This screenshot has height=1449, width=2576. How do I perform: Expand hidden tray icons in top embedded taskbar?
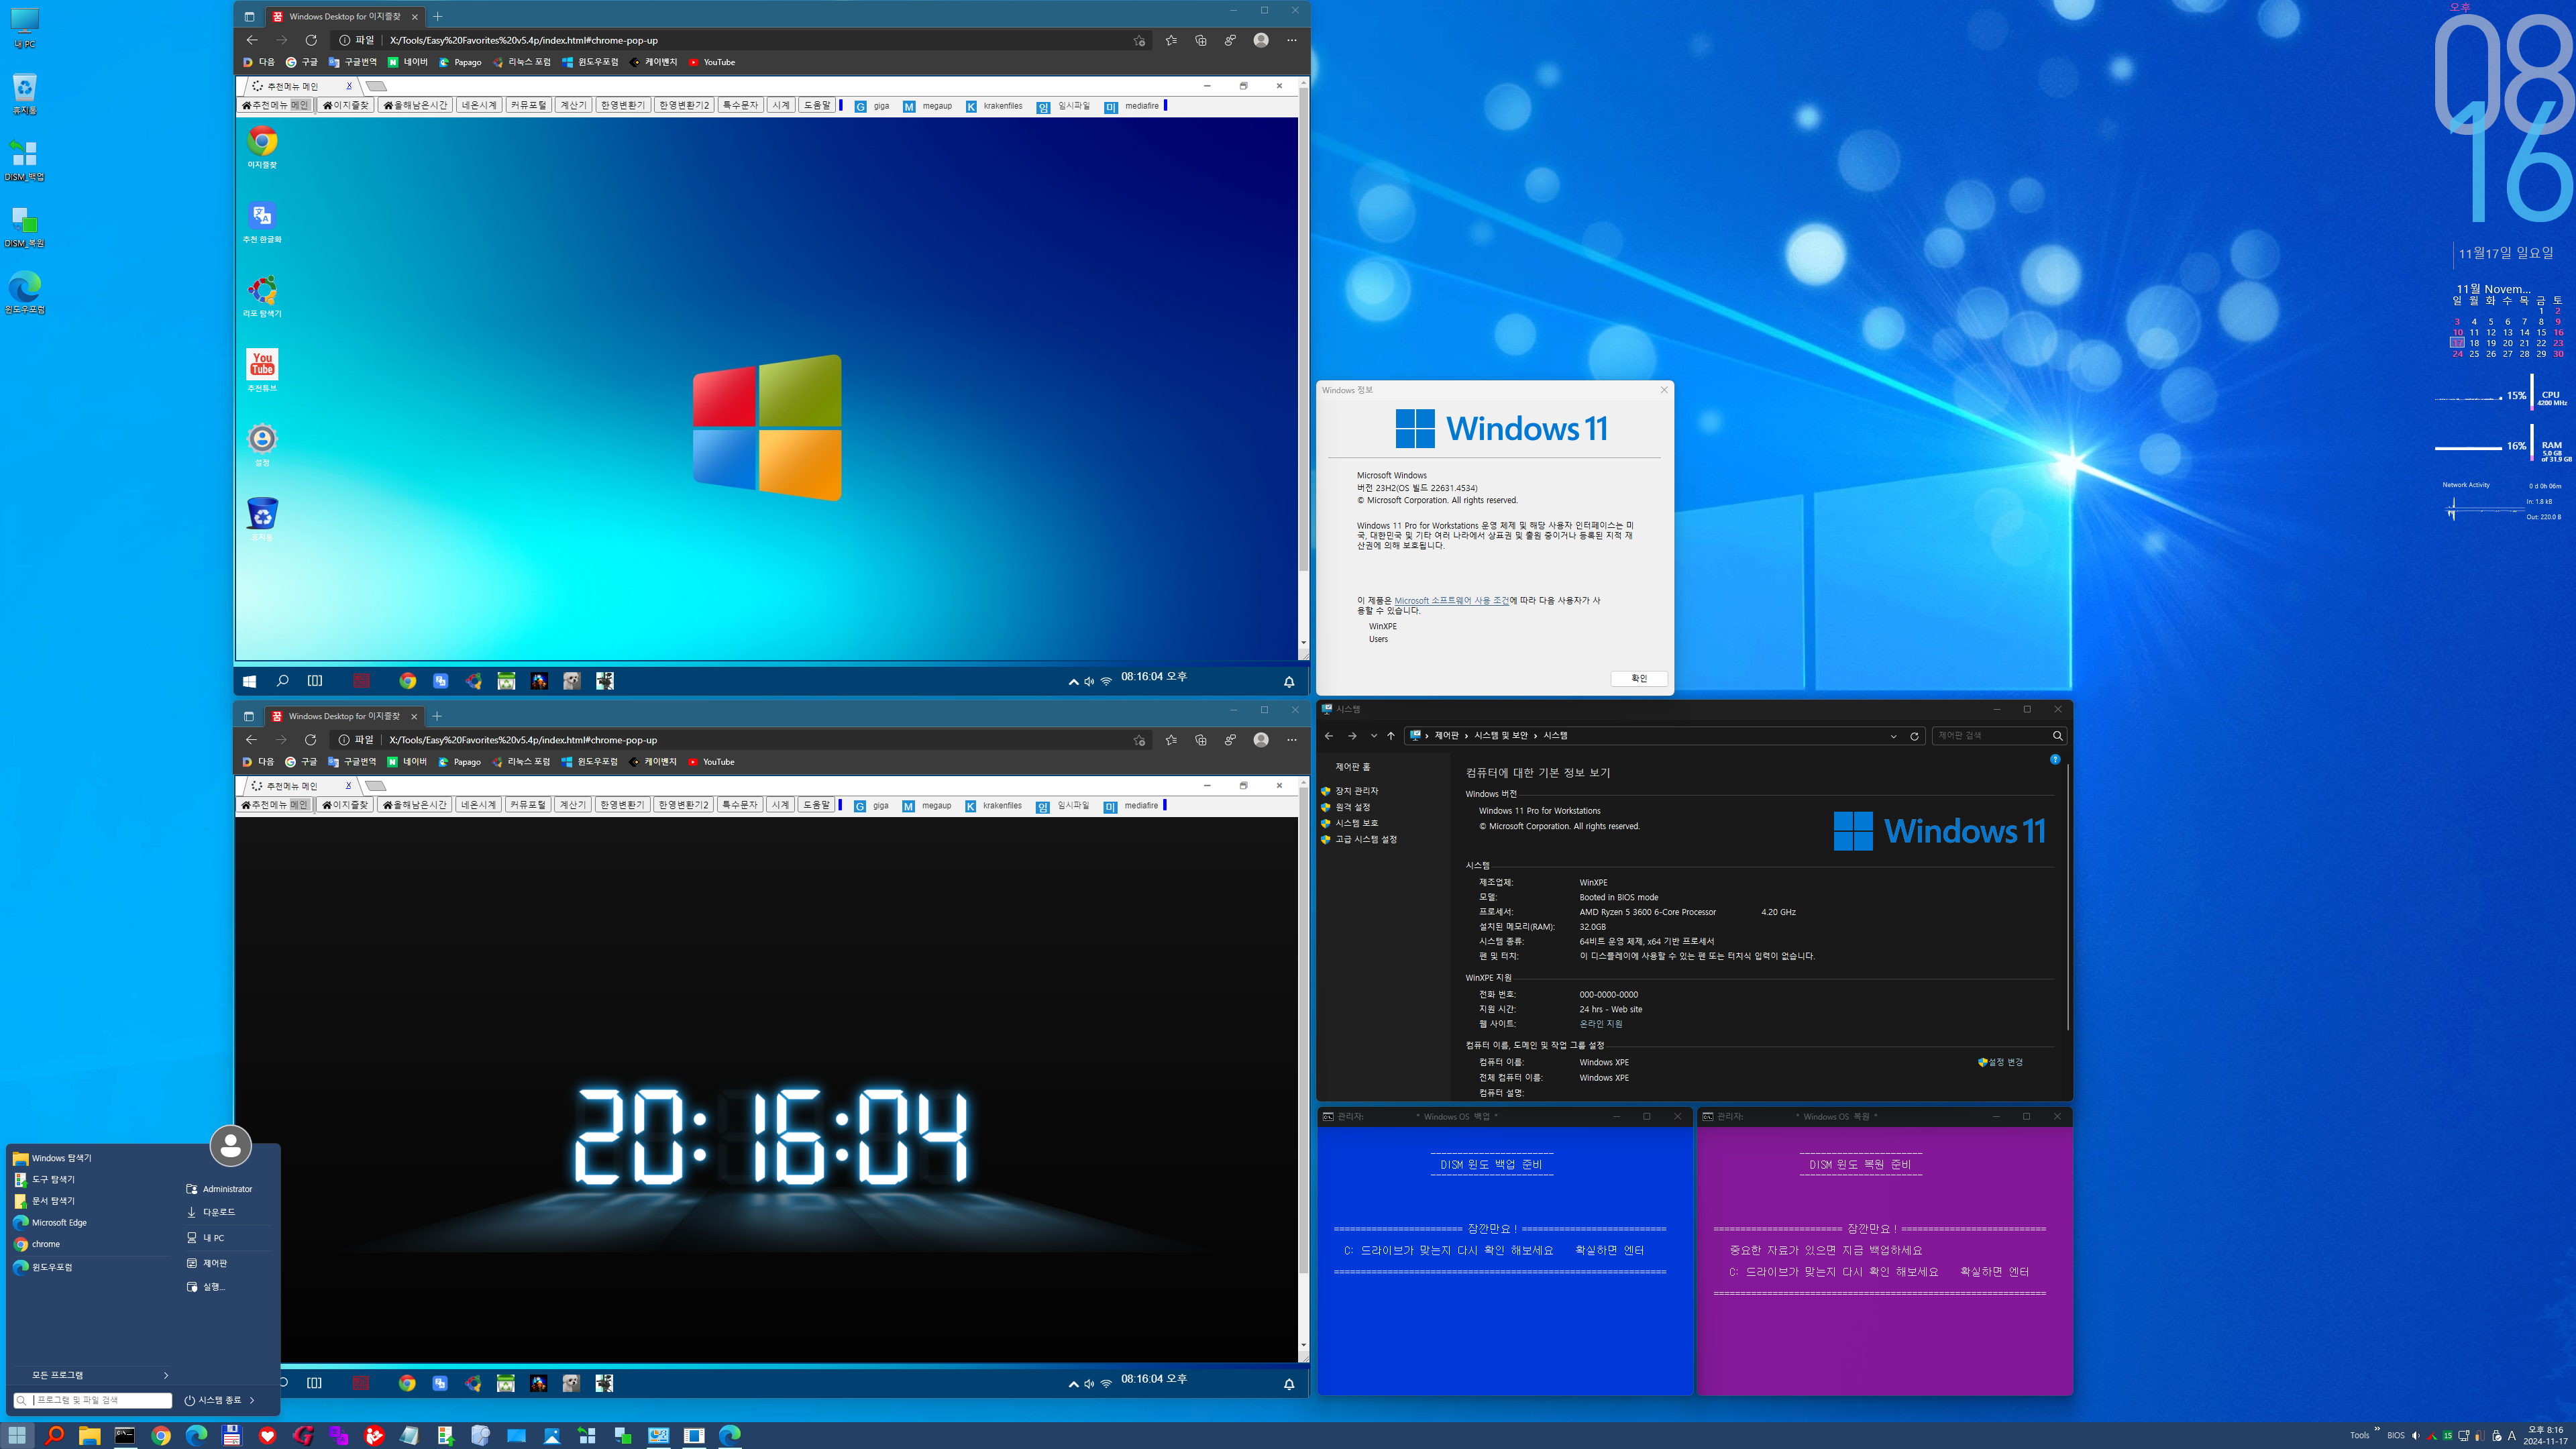[1073, 682]
